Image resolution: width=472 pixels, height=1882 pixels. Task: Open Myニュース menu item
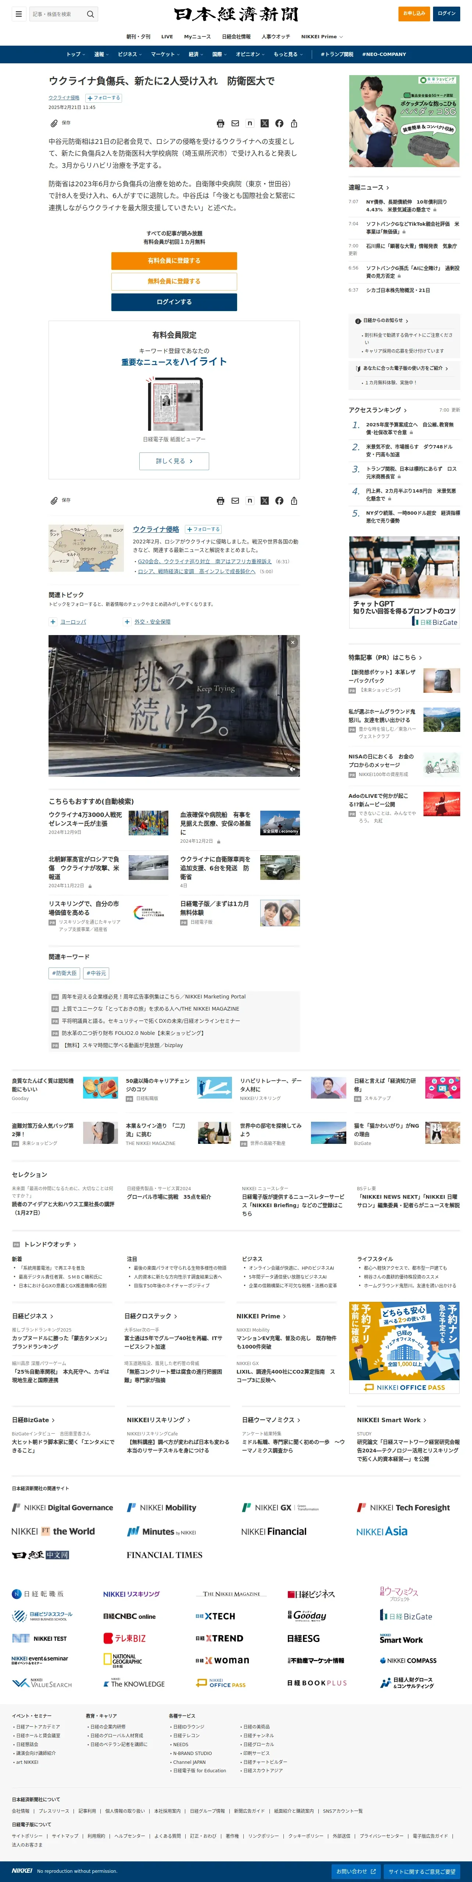[197, 36]
